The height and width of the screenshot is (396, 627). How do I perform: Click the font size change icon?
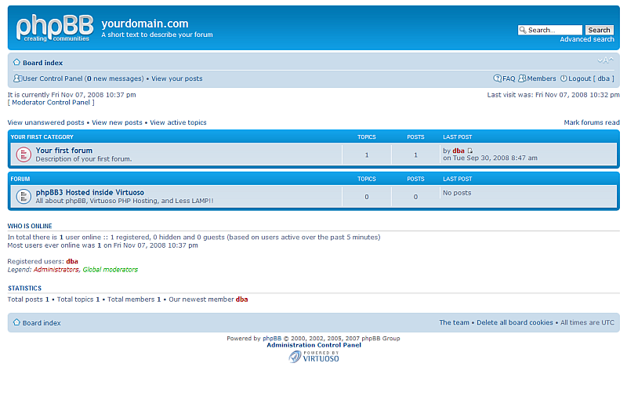(605, 61)
